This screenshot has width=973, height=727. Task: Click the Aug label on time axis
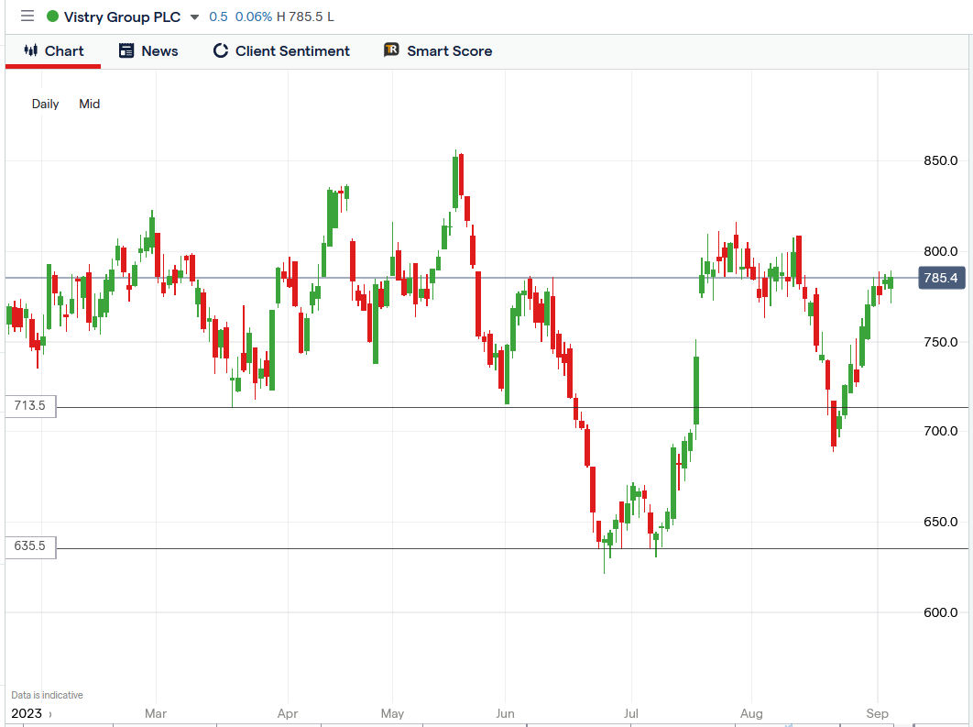pyautogui.click(x=751, y=713)
